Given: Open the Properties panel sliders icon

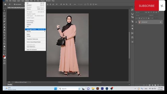Looking at the screenshot, I should (132, 42).
